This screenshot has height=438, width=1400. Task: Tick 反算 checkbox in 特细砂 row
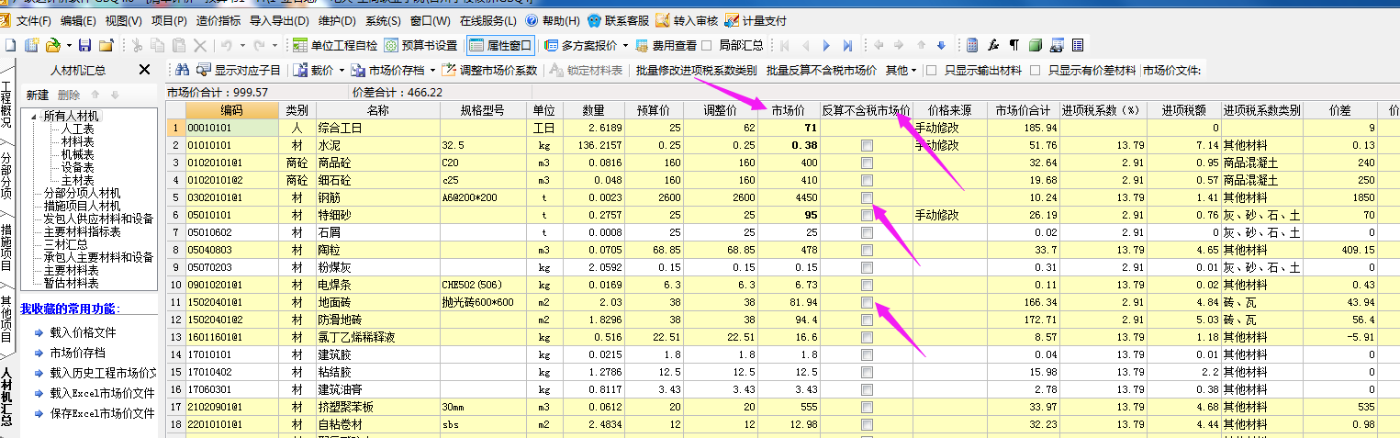(867, 215)
